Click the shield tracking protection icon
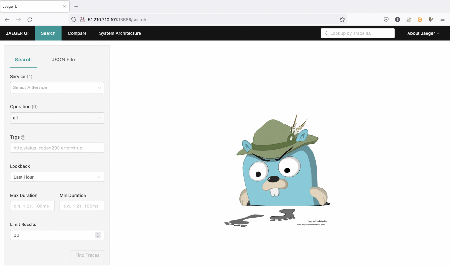Image resolution: width=450 pixels, height=266 pixels. coord(74,20)
